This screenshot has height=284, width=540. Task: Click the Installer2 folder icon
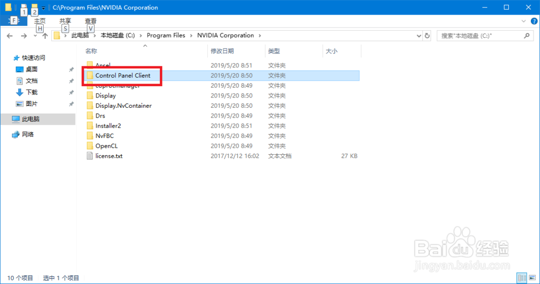(x=90, y=126)
